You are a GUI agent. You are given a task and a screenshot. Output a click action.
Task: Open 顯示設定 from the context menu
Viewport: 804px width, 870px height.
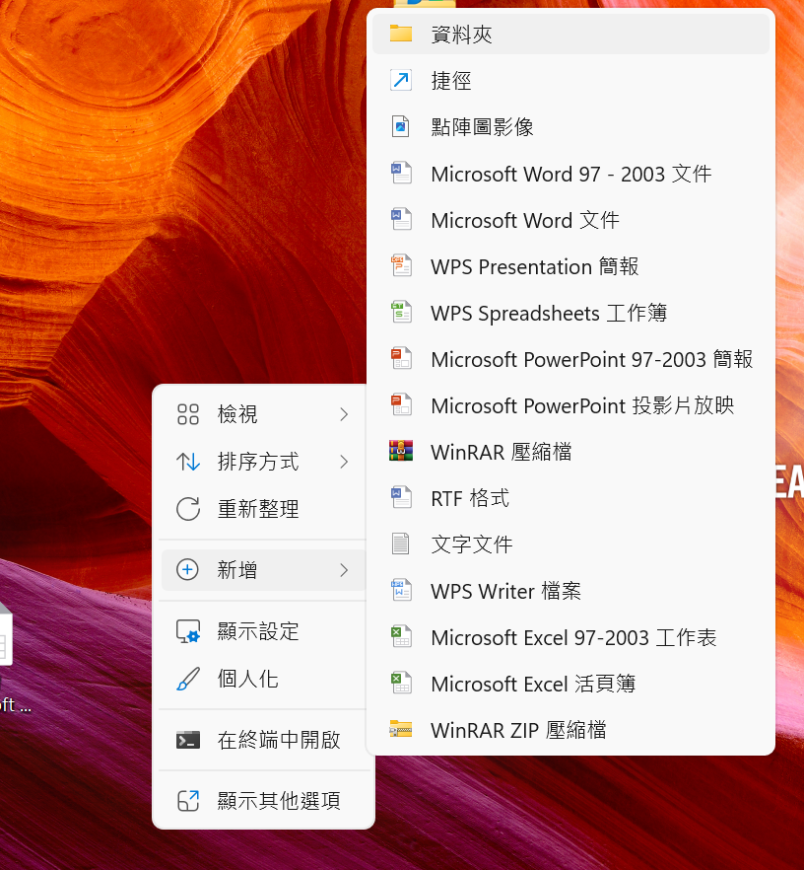point(263,631)
